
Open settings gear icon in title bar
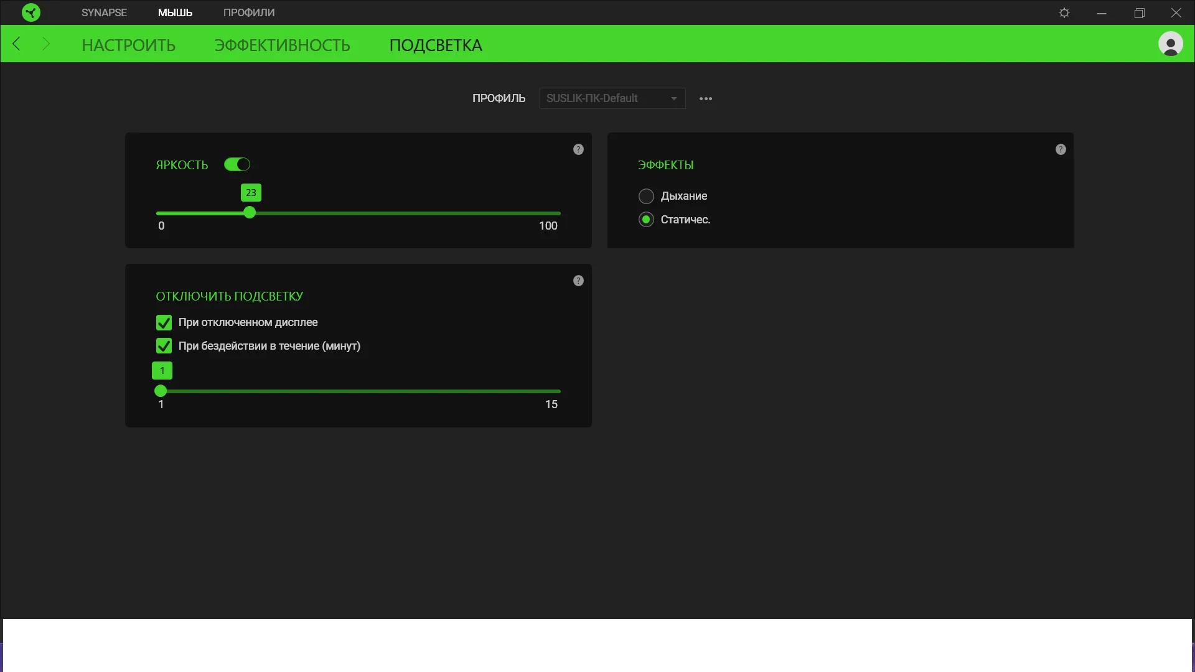click(x=1064, y=13)
